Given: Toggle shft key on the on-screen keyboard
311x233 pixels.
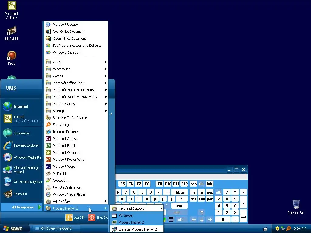Looking at the screenshot, I should (x=176, y=213).
